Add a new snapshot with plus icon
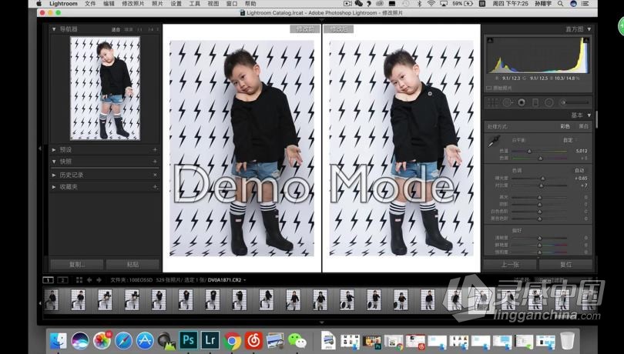624x354 pixels. pyautogui.click(x=155, y=162)
